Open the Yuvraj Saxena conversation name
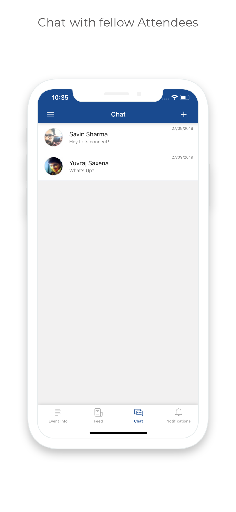The height and width of the screenshot is (512, 236). [89, 163]
